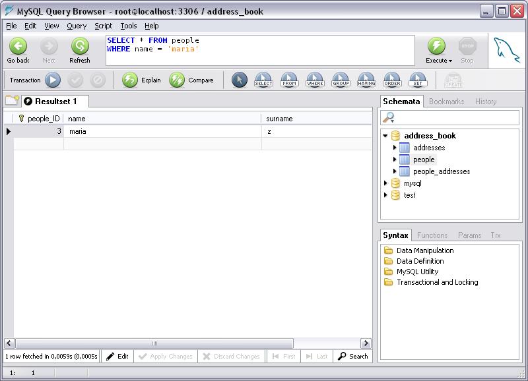This screenshot has height=381, width=528.
Task: Switch to the Trx tab
Action: (496, 235)
